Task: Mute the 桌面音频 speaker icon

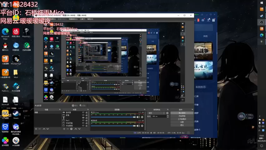Action: click(x=138, y=126)
